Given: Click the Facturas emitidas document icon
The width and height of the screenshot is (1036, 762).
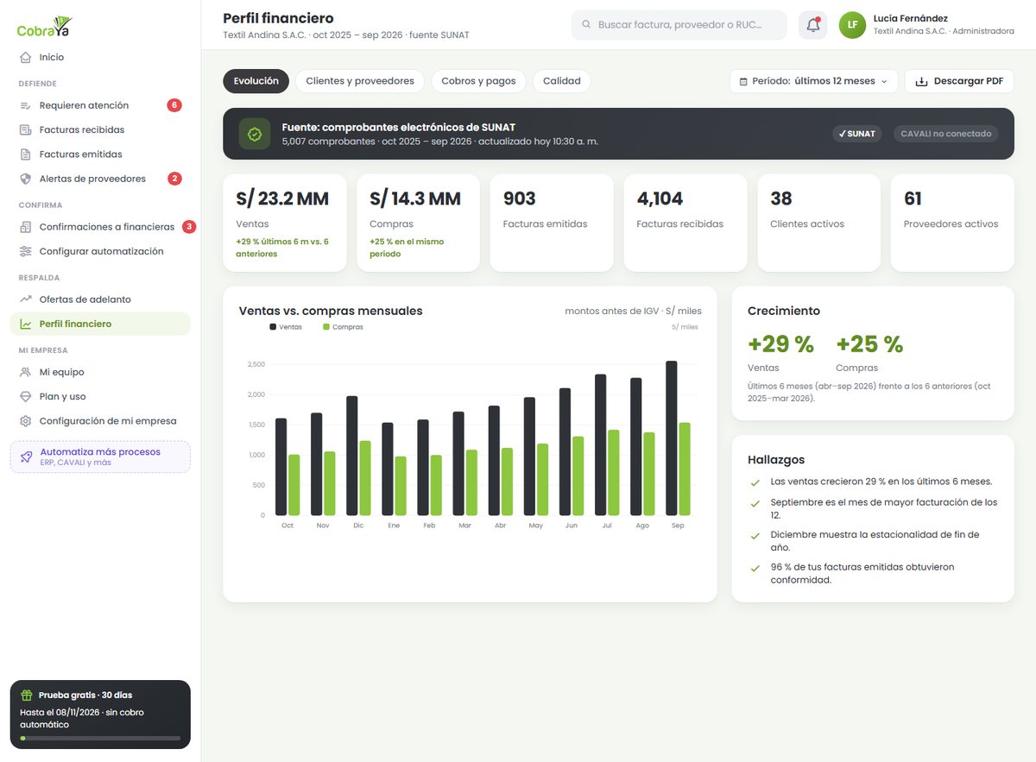Looking at the screenshot, I should pos(26,154).
